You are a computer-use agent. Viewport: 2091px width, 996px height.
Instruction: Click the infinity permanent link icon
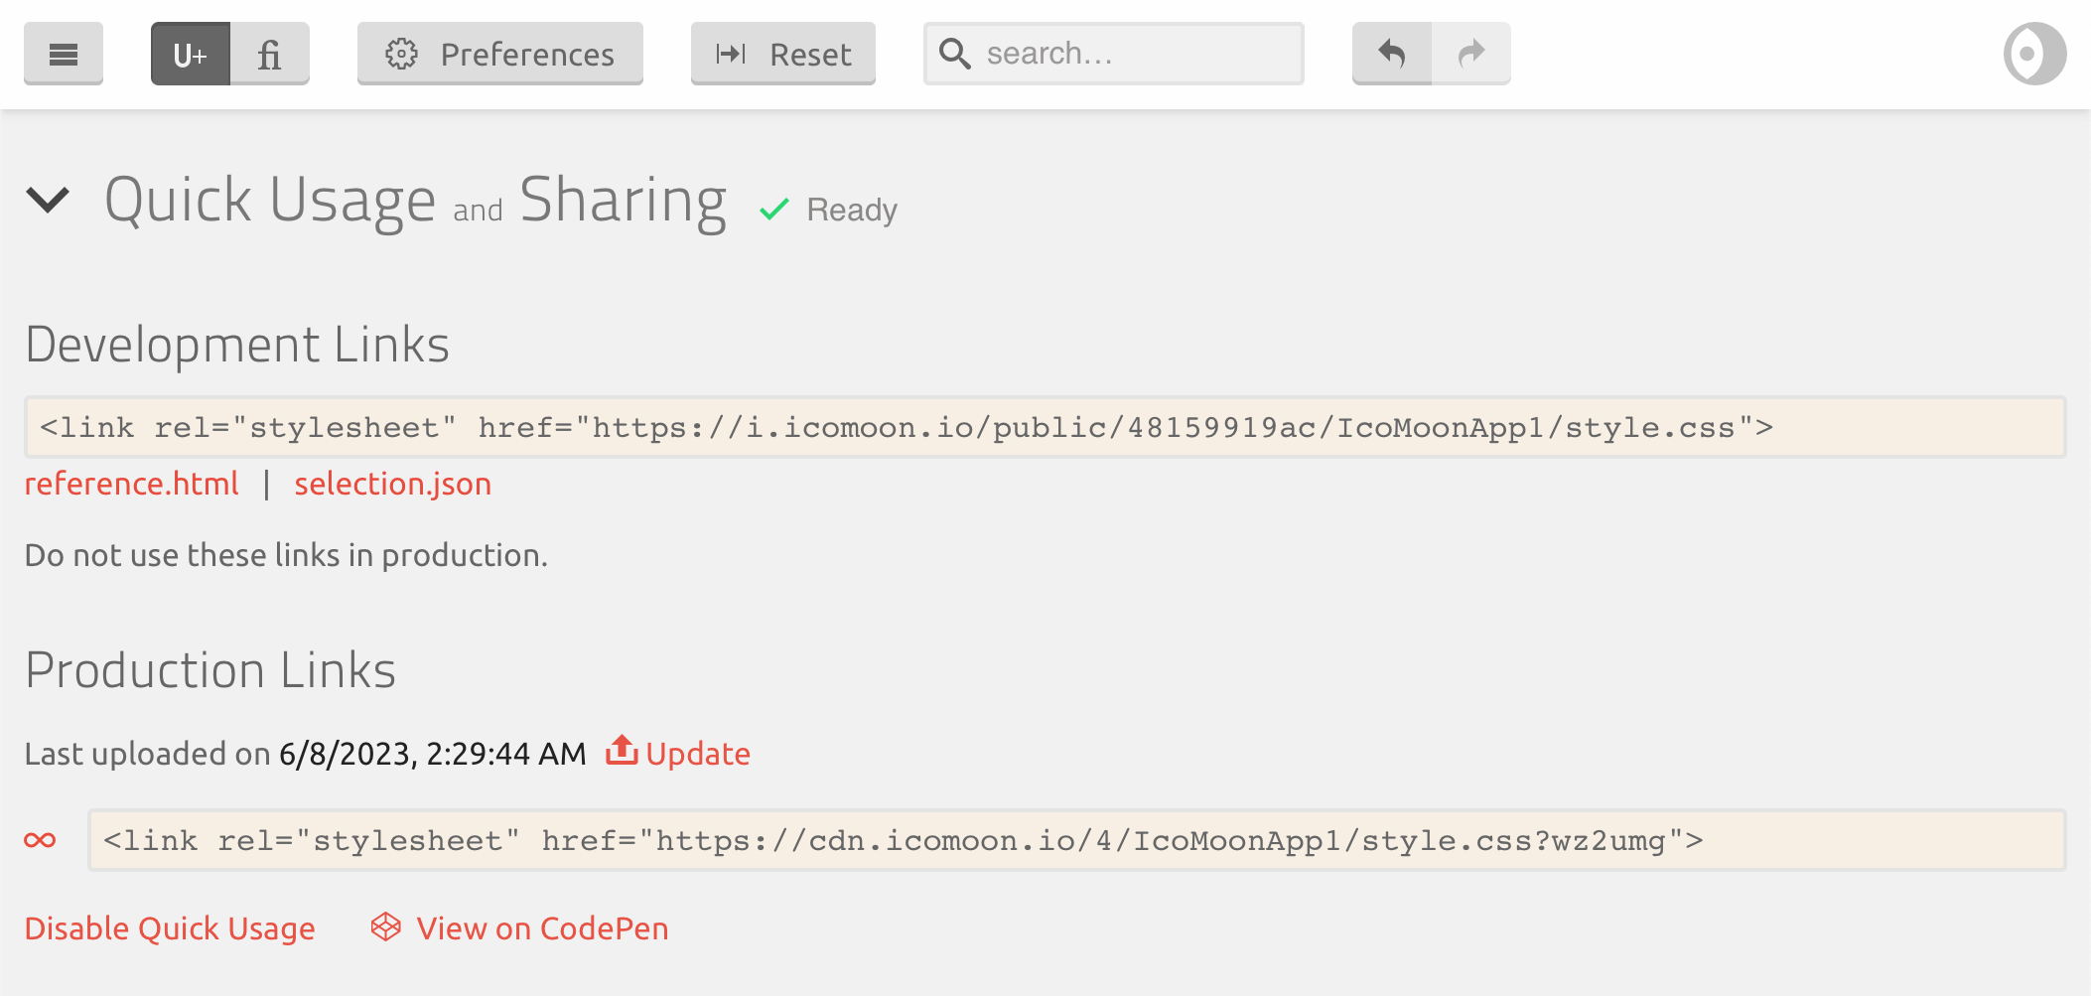click(41, 840)
